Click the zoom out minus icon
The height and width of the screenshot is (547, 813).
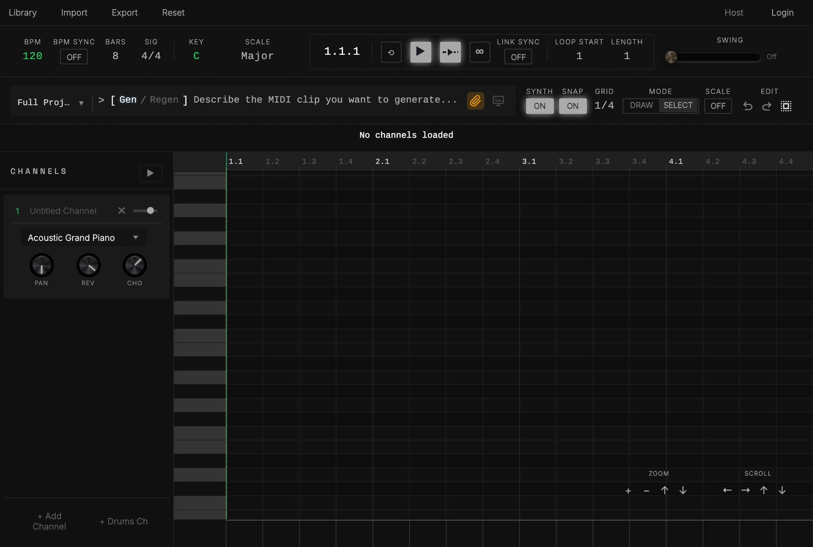tap(646, 490)
